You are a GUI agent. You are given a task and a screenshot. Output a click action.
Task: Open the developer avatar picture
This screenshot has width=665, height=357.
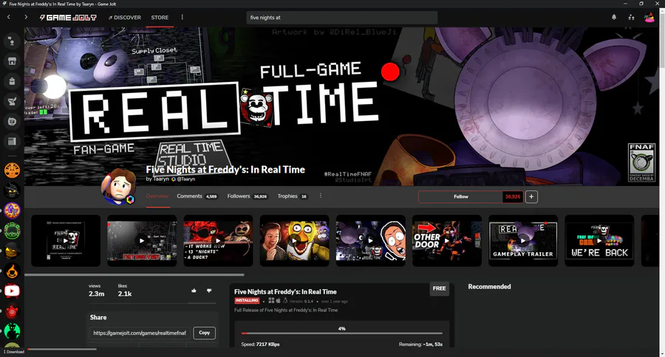(118, 187)
